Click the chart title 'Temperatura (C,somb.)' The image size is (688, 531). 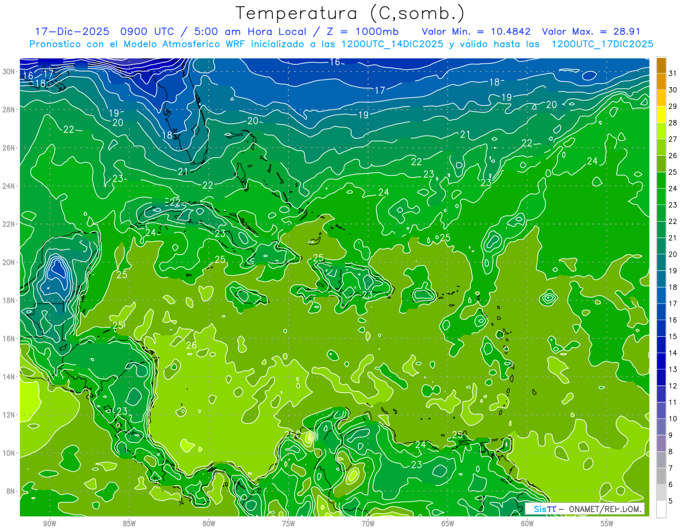tap(350, 13)
